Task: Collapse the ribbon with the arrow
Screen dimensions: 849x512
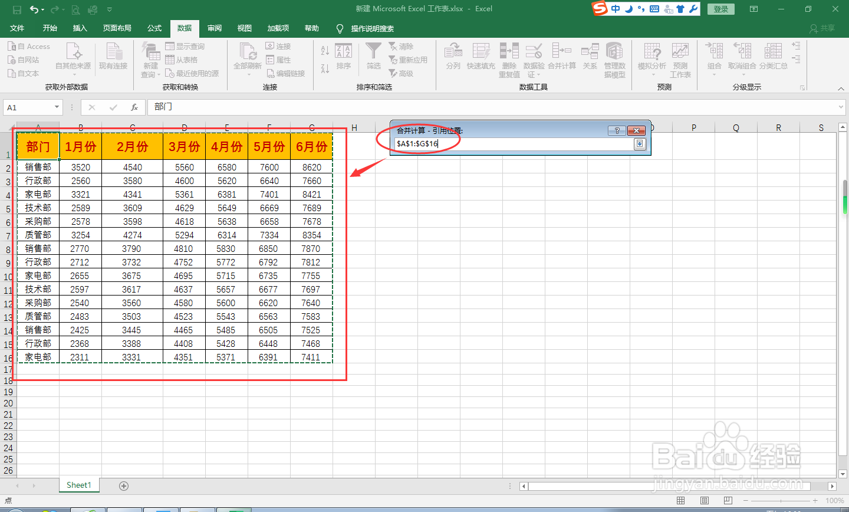Action: click(841, 88)
